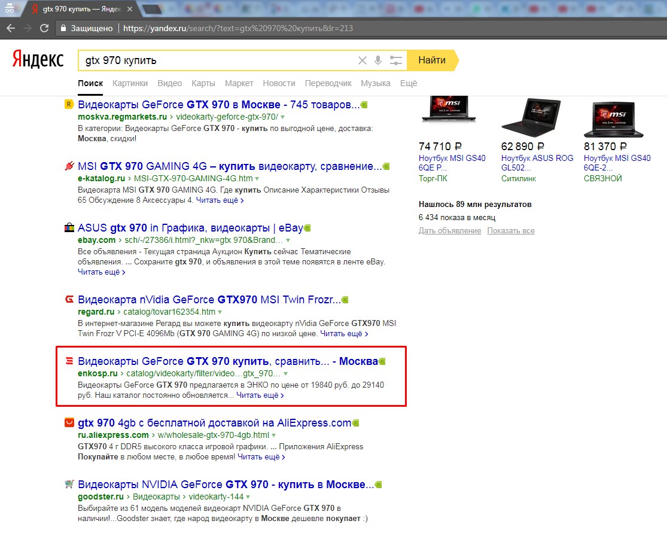This screenshot has width=667, height=536.
Task: Click the browser forward arrow
Action: [x=28, y=28]
